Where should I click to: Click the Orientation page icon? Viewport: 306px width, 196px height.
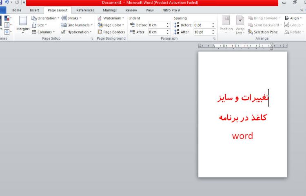34,18
